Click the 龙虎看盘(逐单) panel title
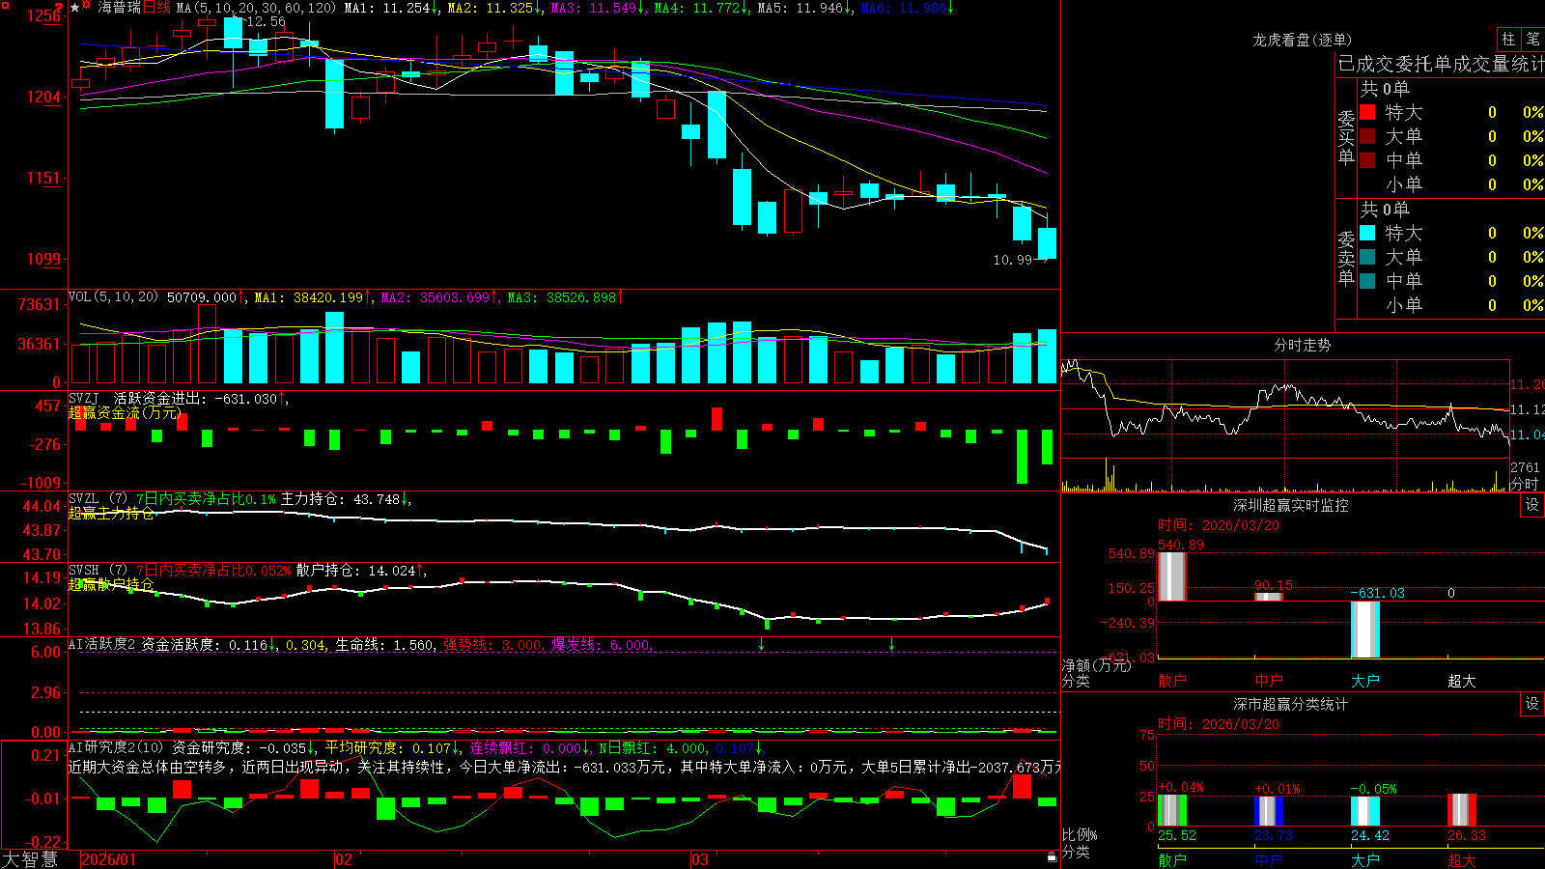 pos(1303,40)
